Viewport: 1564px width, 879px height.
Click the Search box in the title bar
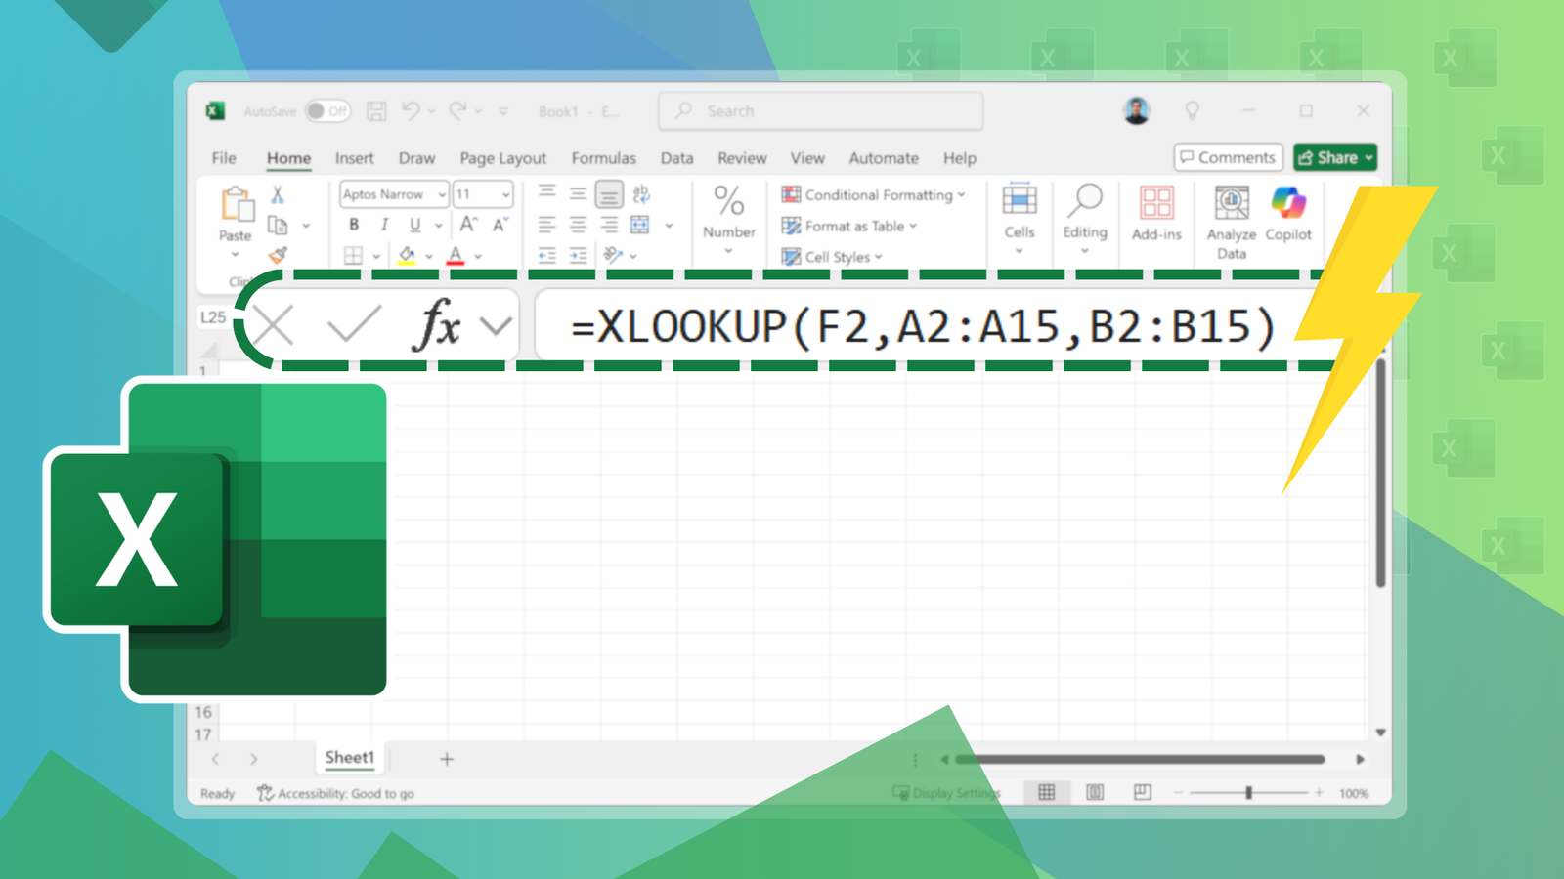[x=821, y=111]
